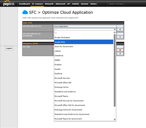
Task: Select Salesforce option
Action: (84, 56)
